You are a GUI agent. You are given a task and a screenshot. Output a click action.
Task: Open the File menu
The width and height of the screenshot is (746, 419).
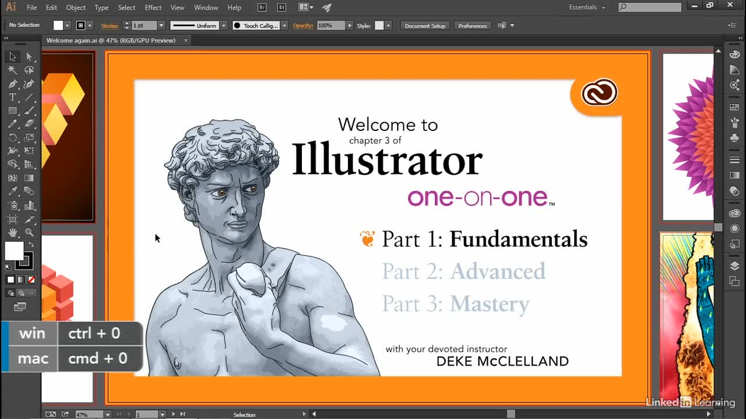pyautogui.click(x=31, y=8)
